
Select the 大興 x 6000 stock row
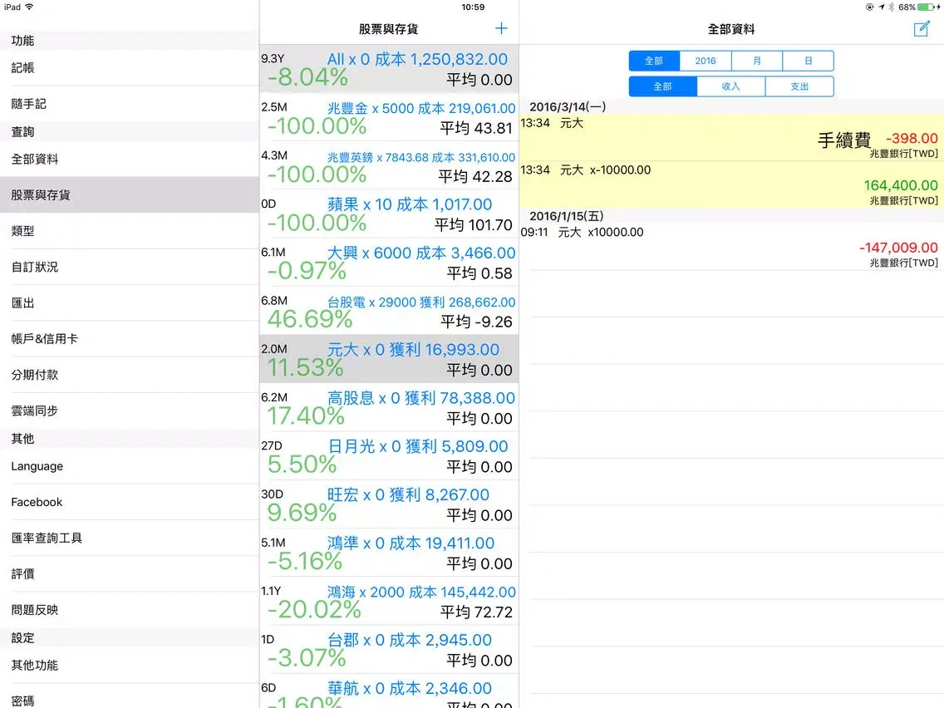tap(389, 263)
